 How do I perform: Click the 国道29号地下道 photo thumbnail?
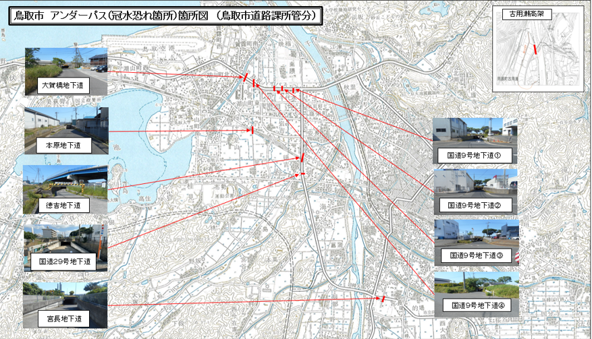[x=65, y=248]
